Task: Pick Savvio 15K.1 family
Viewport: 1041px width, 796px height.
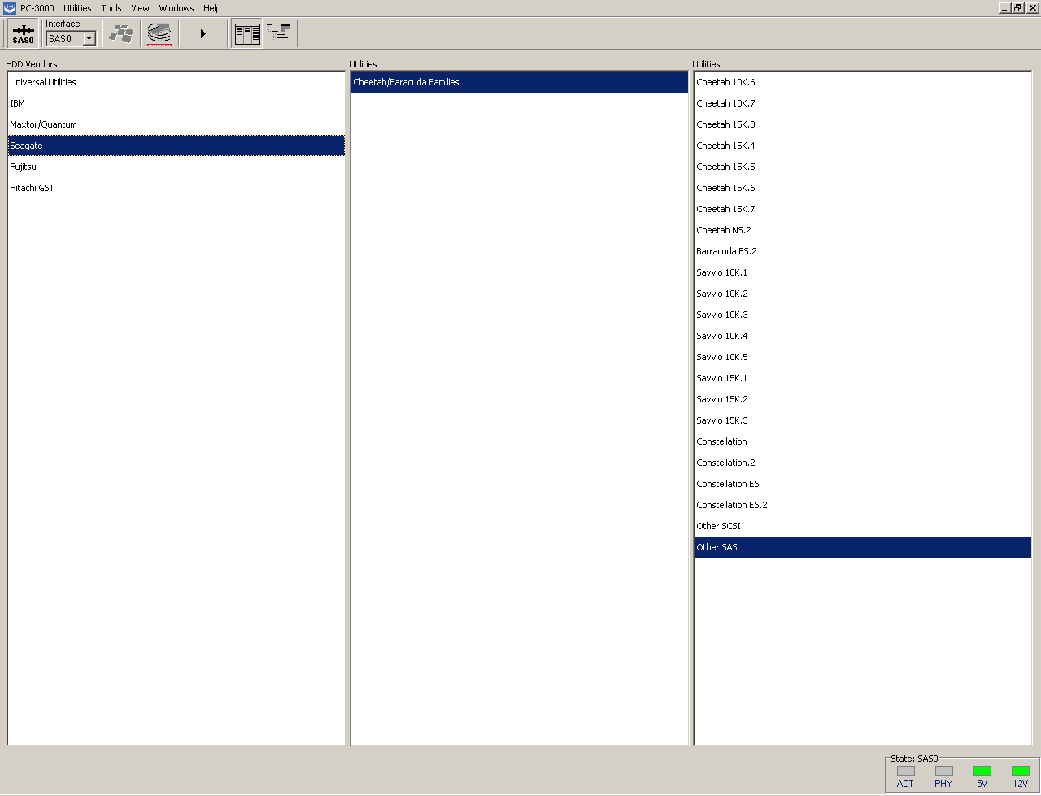Action: pos(863,378)
